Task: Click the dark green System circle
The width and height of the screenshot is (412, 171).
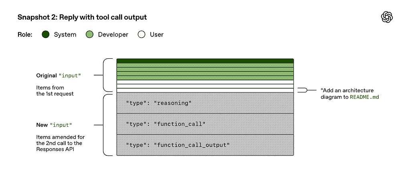Action: click(x=46, y=35)
